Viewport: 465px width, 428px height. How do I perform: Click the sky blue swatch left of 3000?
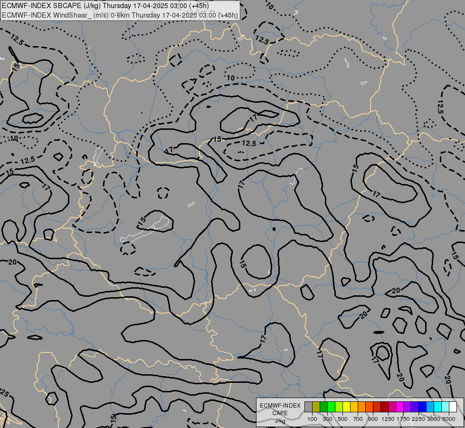430,407
